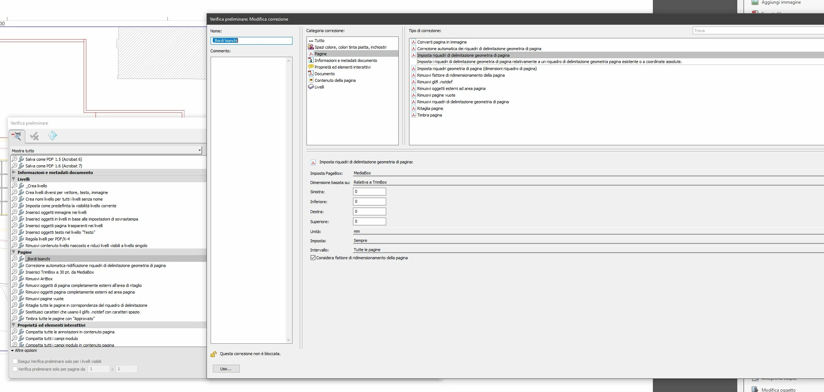Click the Inferiore value field
This screenshot has height=392, width=824.
369,201
